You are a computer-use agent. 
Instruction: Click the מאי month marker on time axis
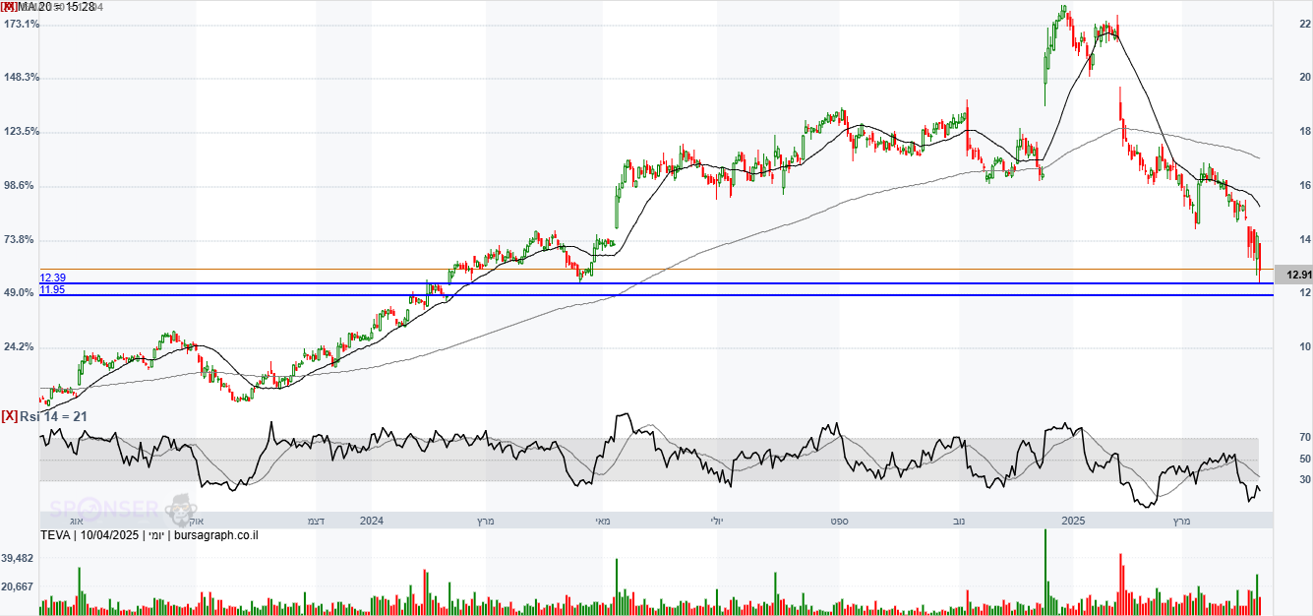[602, 521]
